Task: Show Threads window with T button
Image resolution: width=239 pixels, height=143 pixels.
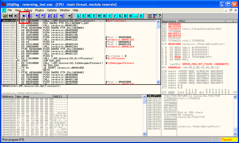Action: tap(94, 16)
